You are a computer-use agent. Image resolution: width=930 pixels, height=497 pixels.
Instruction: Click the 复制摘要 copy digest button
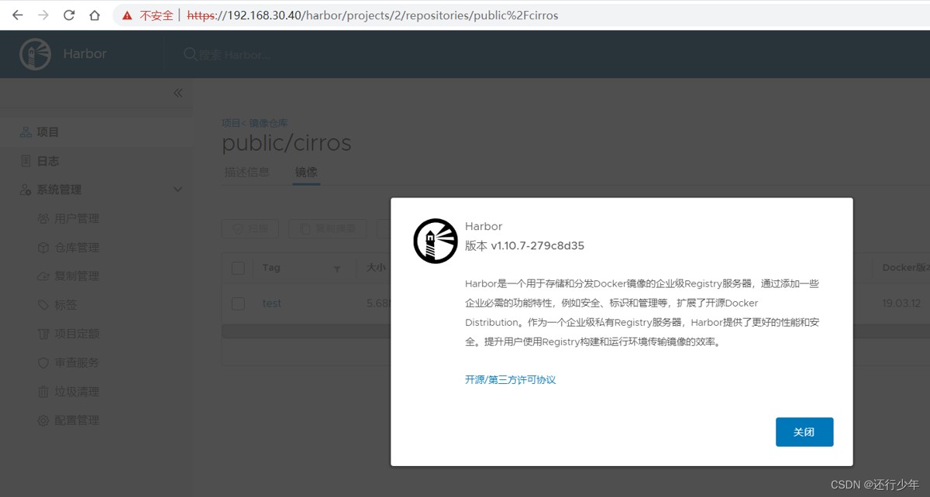pos(327,228)
